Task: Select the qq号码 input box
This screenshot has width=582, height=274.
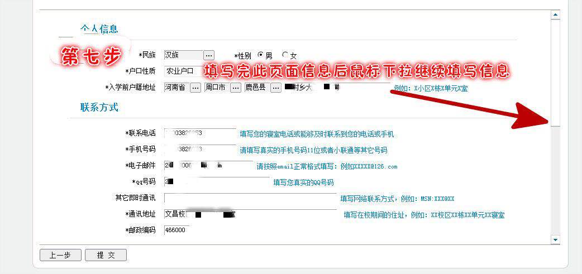Action: (217, 182)
